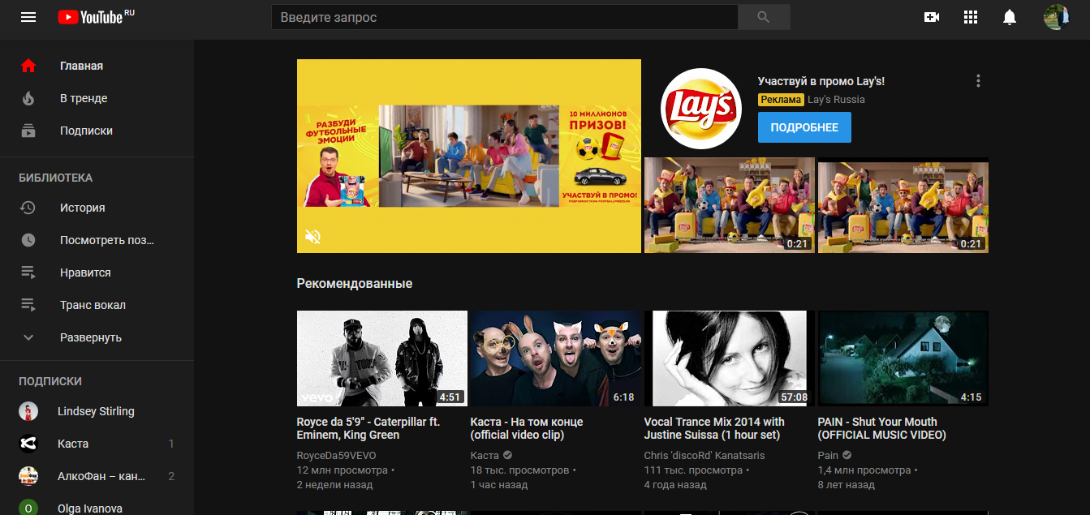Open the account avatar menu
The height and width of the screenshot is (515, 1090).
(x=1056, y=17)
